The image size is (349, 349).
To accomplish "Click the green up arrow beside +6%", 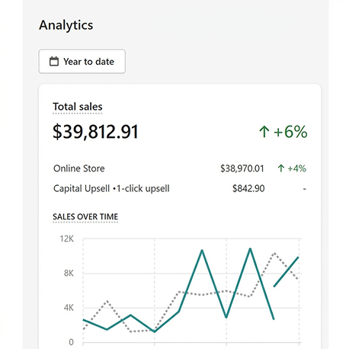I will pos(264,132).
